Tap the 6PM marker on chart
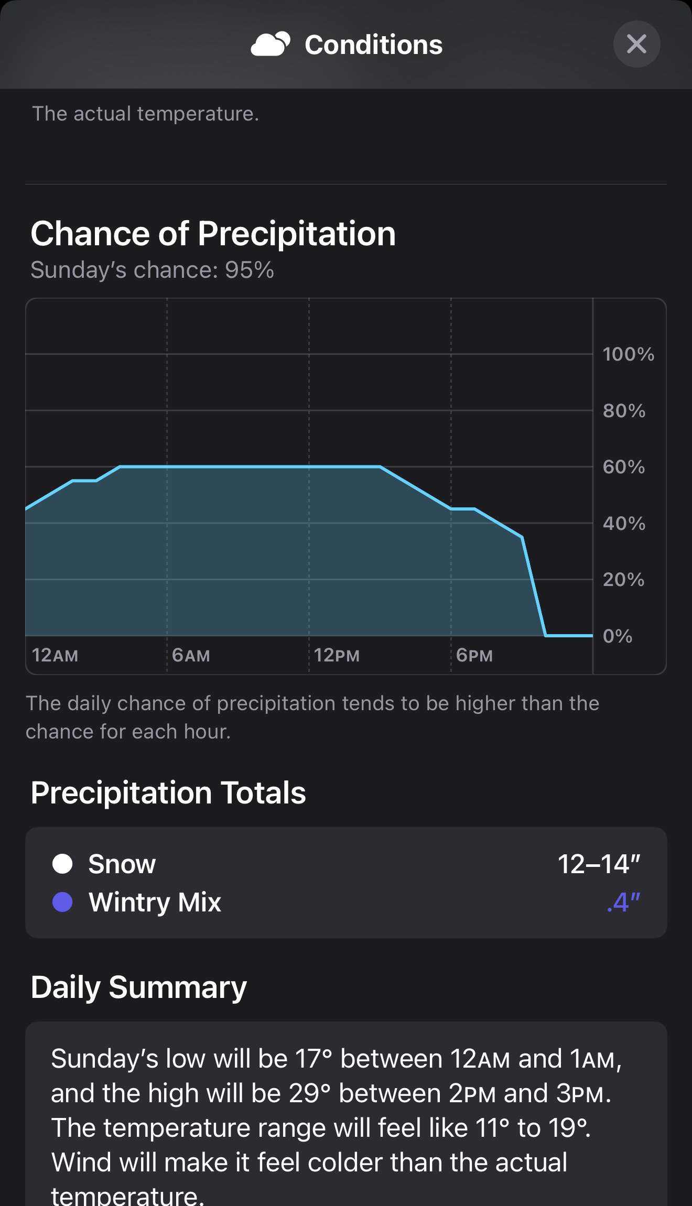The width and height of the screenshot is (692, 1206). [x=474, y=655]
